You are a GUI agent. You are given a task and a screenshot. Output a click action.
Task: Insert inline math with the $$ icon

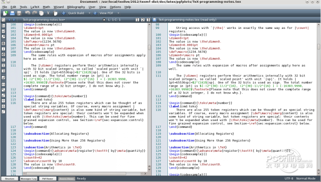tap(4, 84)
